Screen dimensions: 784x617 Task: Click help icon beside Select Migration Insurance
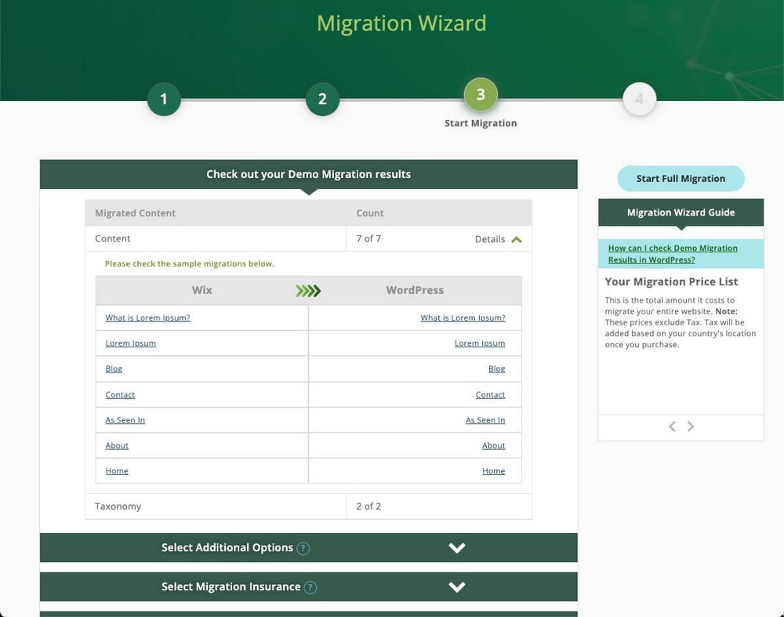[x=310, y=587]
